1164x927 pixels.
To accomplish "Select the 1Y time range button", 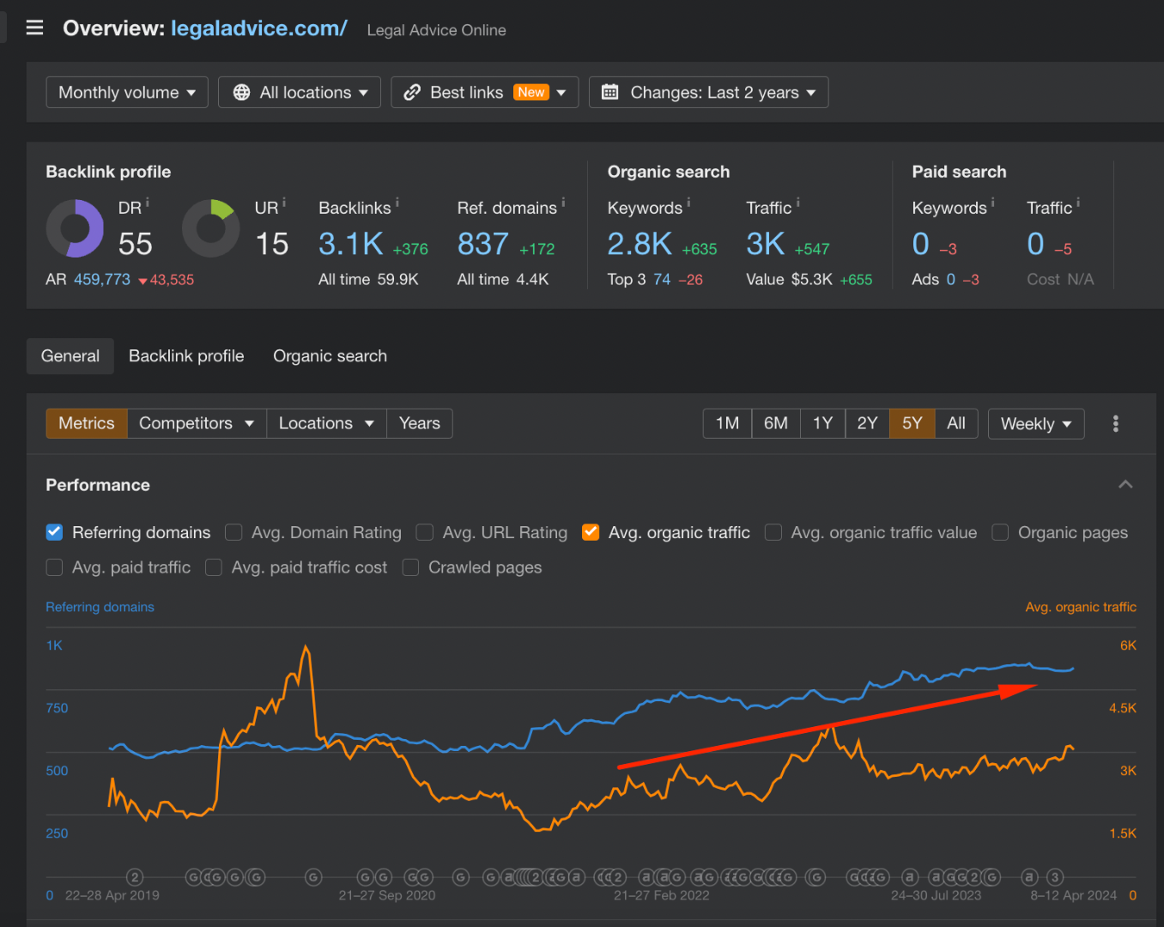I will (822, 423).
